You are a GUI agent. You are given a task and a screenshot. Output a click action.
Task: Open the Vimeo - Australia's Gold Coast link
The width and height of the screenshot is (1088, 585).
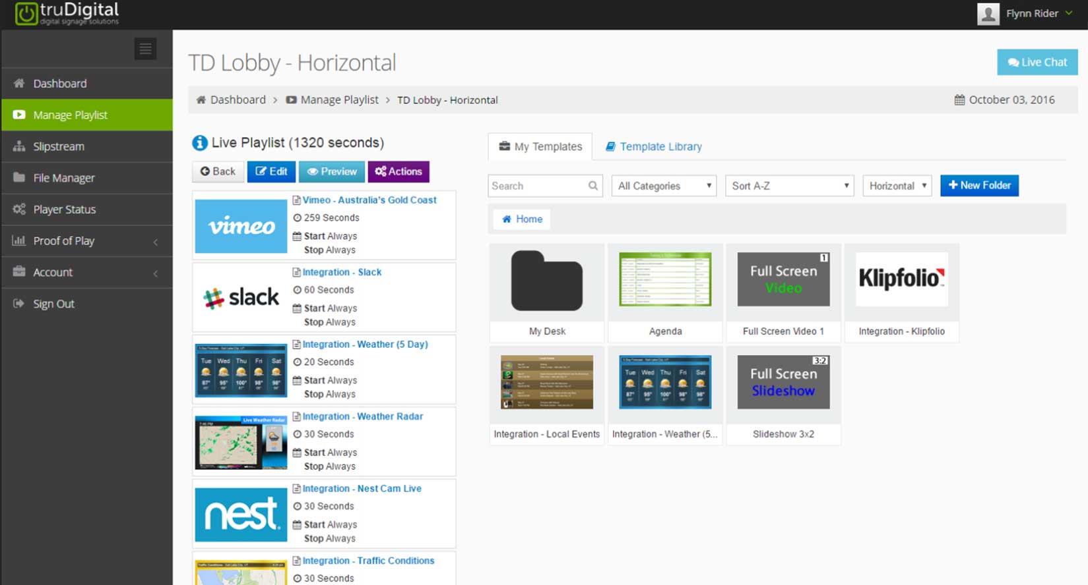(369, 200)
